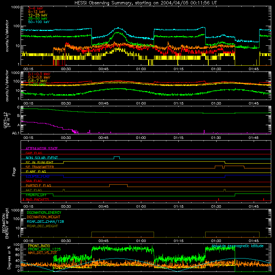Click the 00:30 tick label under GOES panel
This screenshot has width=275, height=275.
[x=66, y=138]
